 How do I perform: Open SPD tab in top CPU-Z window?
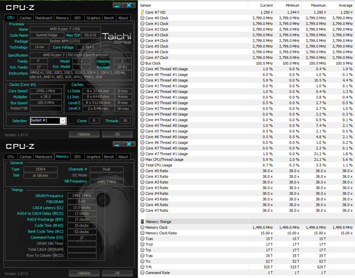78,18
